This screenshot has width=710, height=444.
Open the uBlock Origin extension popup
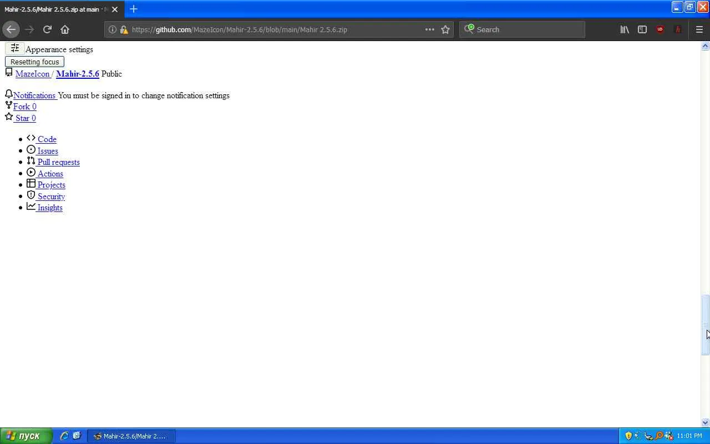coord(660,29)
